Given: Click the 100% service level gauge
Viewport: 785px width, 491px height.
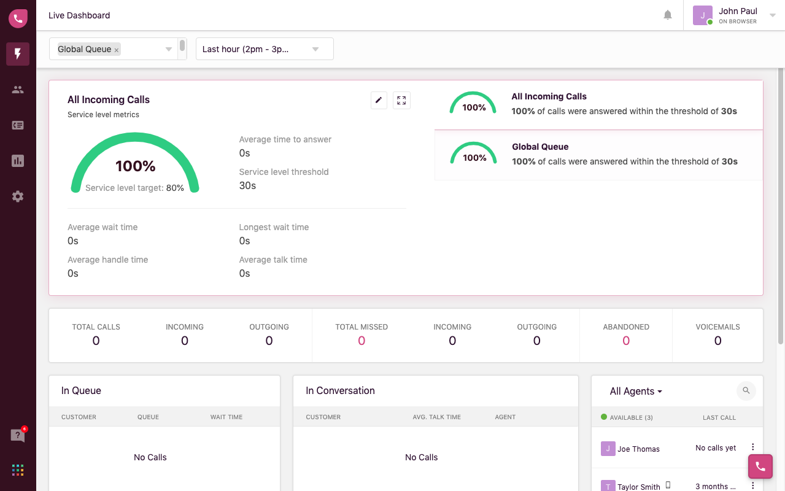Looking at the screenshot, I should [135, 163].
